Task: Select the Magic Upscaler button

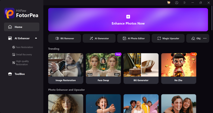Action: tap(168, 39)
